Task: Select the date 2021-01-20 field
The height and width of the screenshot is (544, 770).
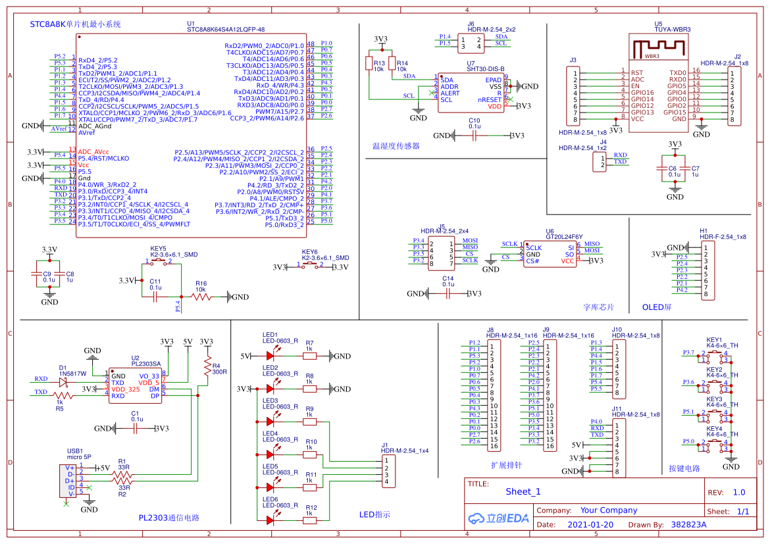Action: coord(589,524)
